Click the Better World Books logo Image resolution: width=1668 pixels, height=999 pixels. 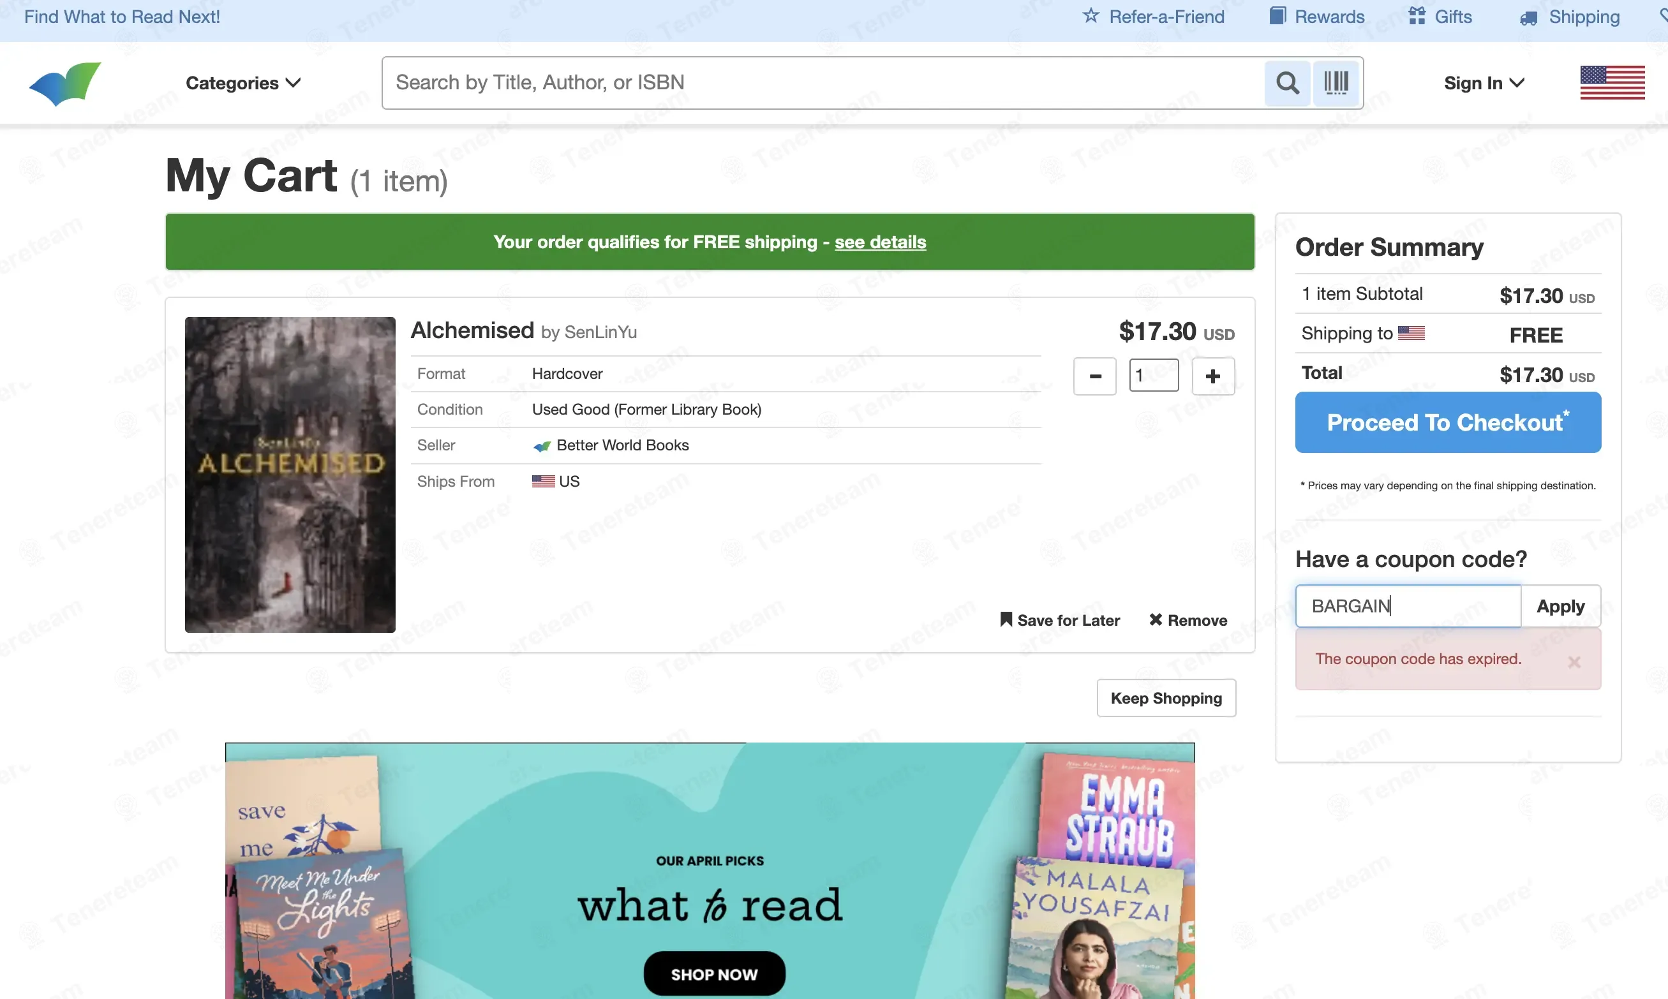65,84
